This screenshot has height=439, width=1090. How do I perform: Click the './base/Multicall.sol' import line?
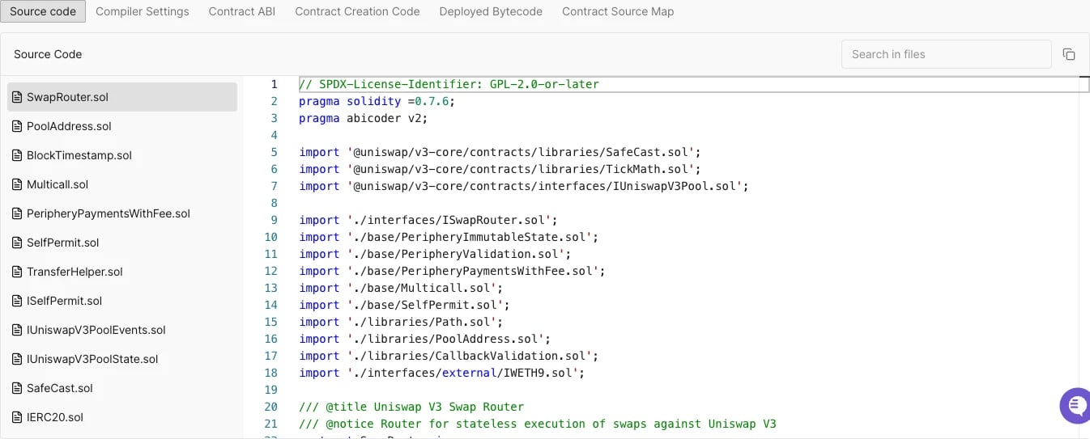pyautogui.click(x=401, y=288)
